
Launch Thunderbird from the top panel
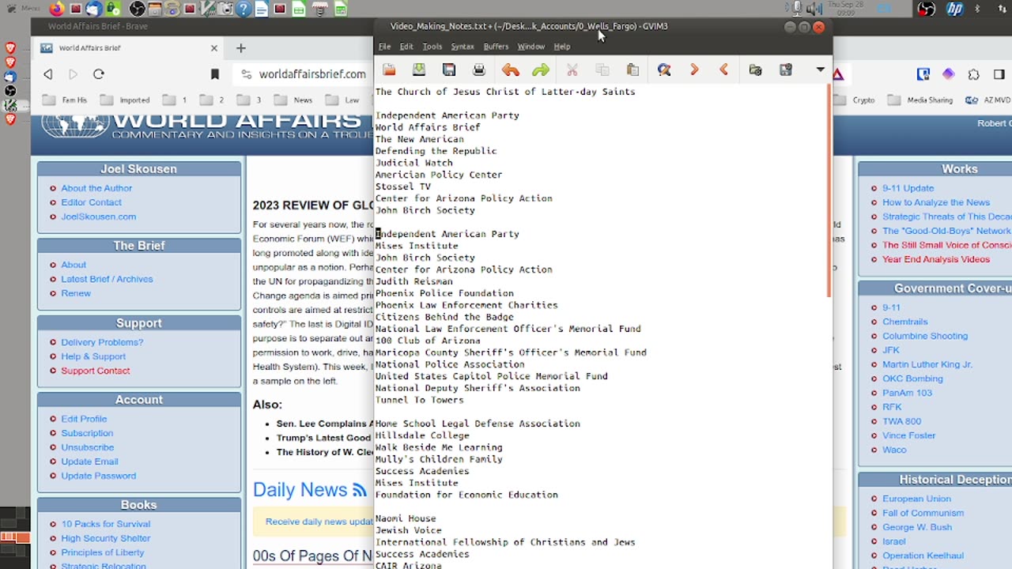click(x=93, y=9)
